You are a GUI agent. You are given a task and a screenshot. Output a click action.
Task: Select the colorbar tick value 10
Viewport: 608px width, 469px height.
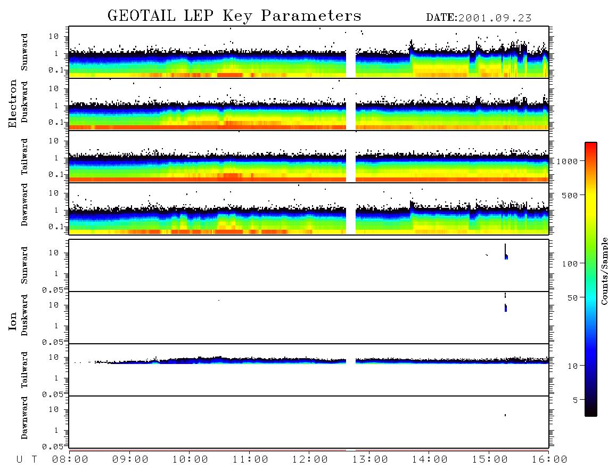point(572,366)
